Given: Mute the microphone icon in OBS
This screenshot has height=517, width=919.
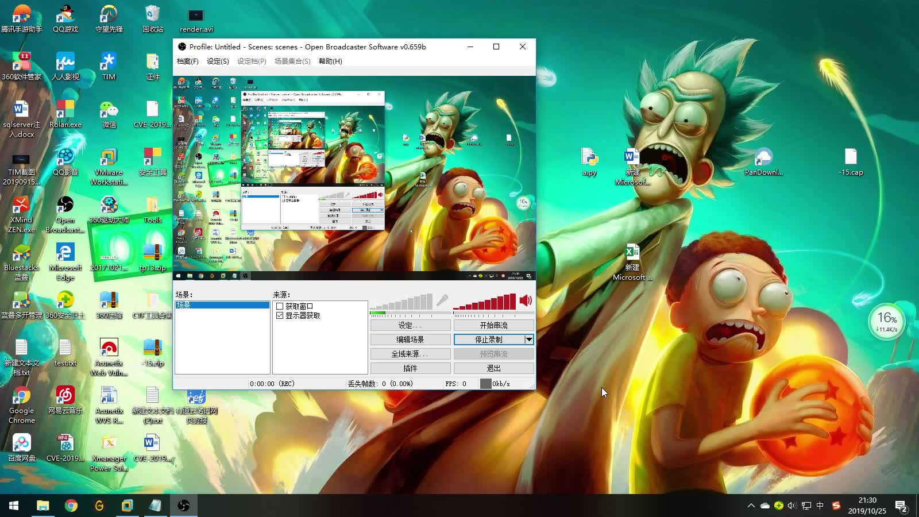Looking at the screenshot, I should [442, 300].
